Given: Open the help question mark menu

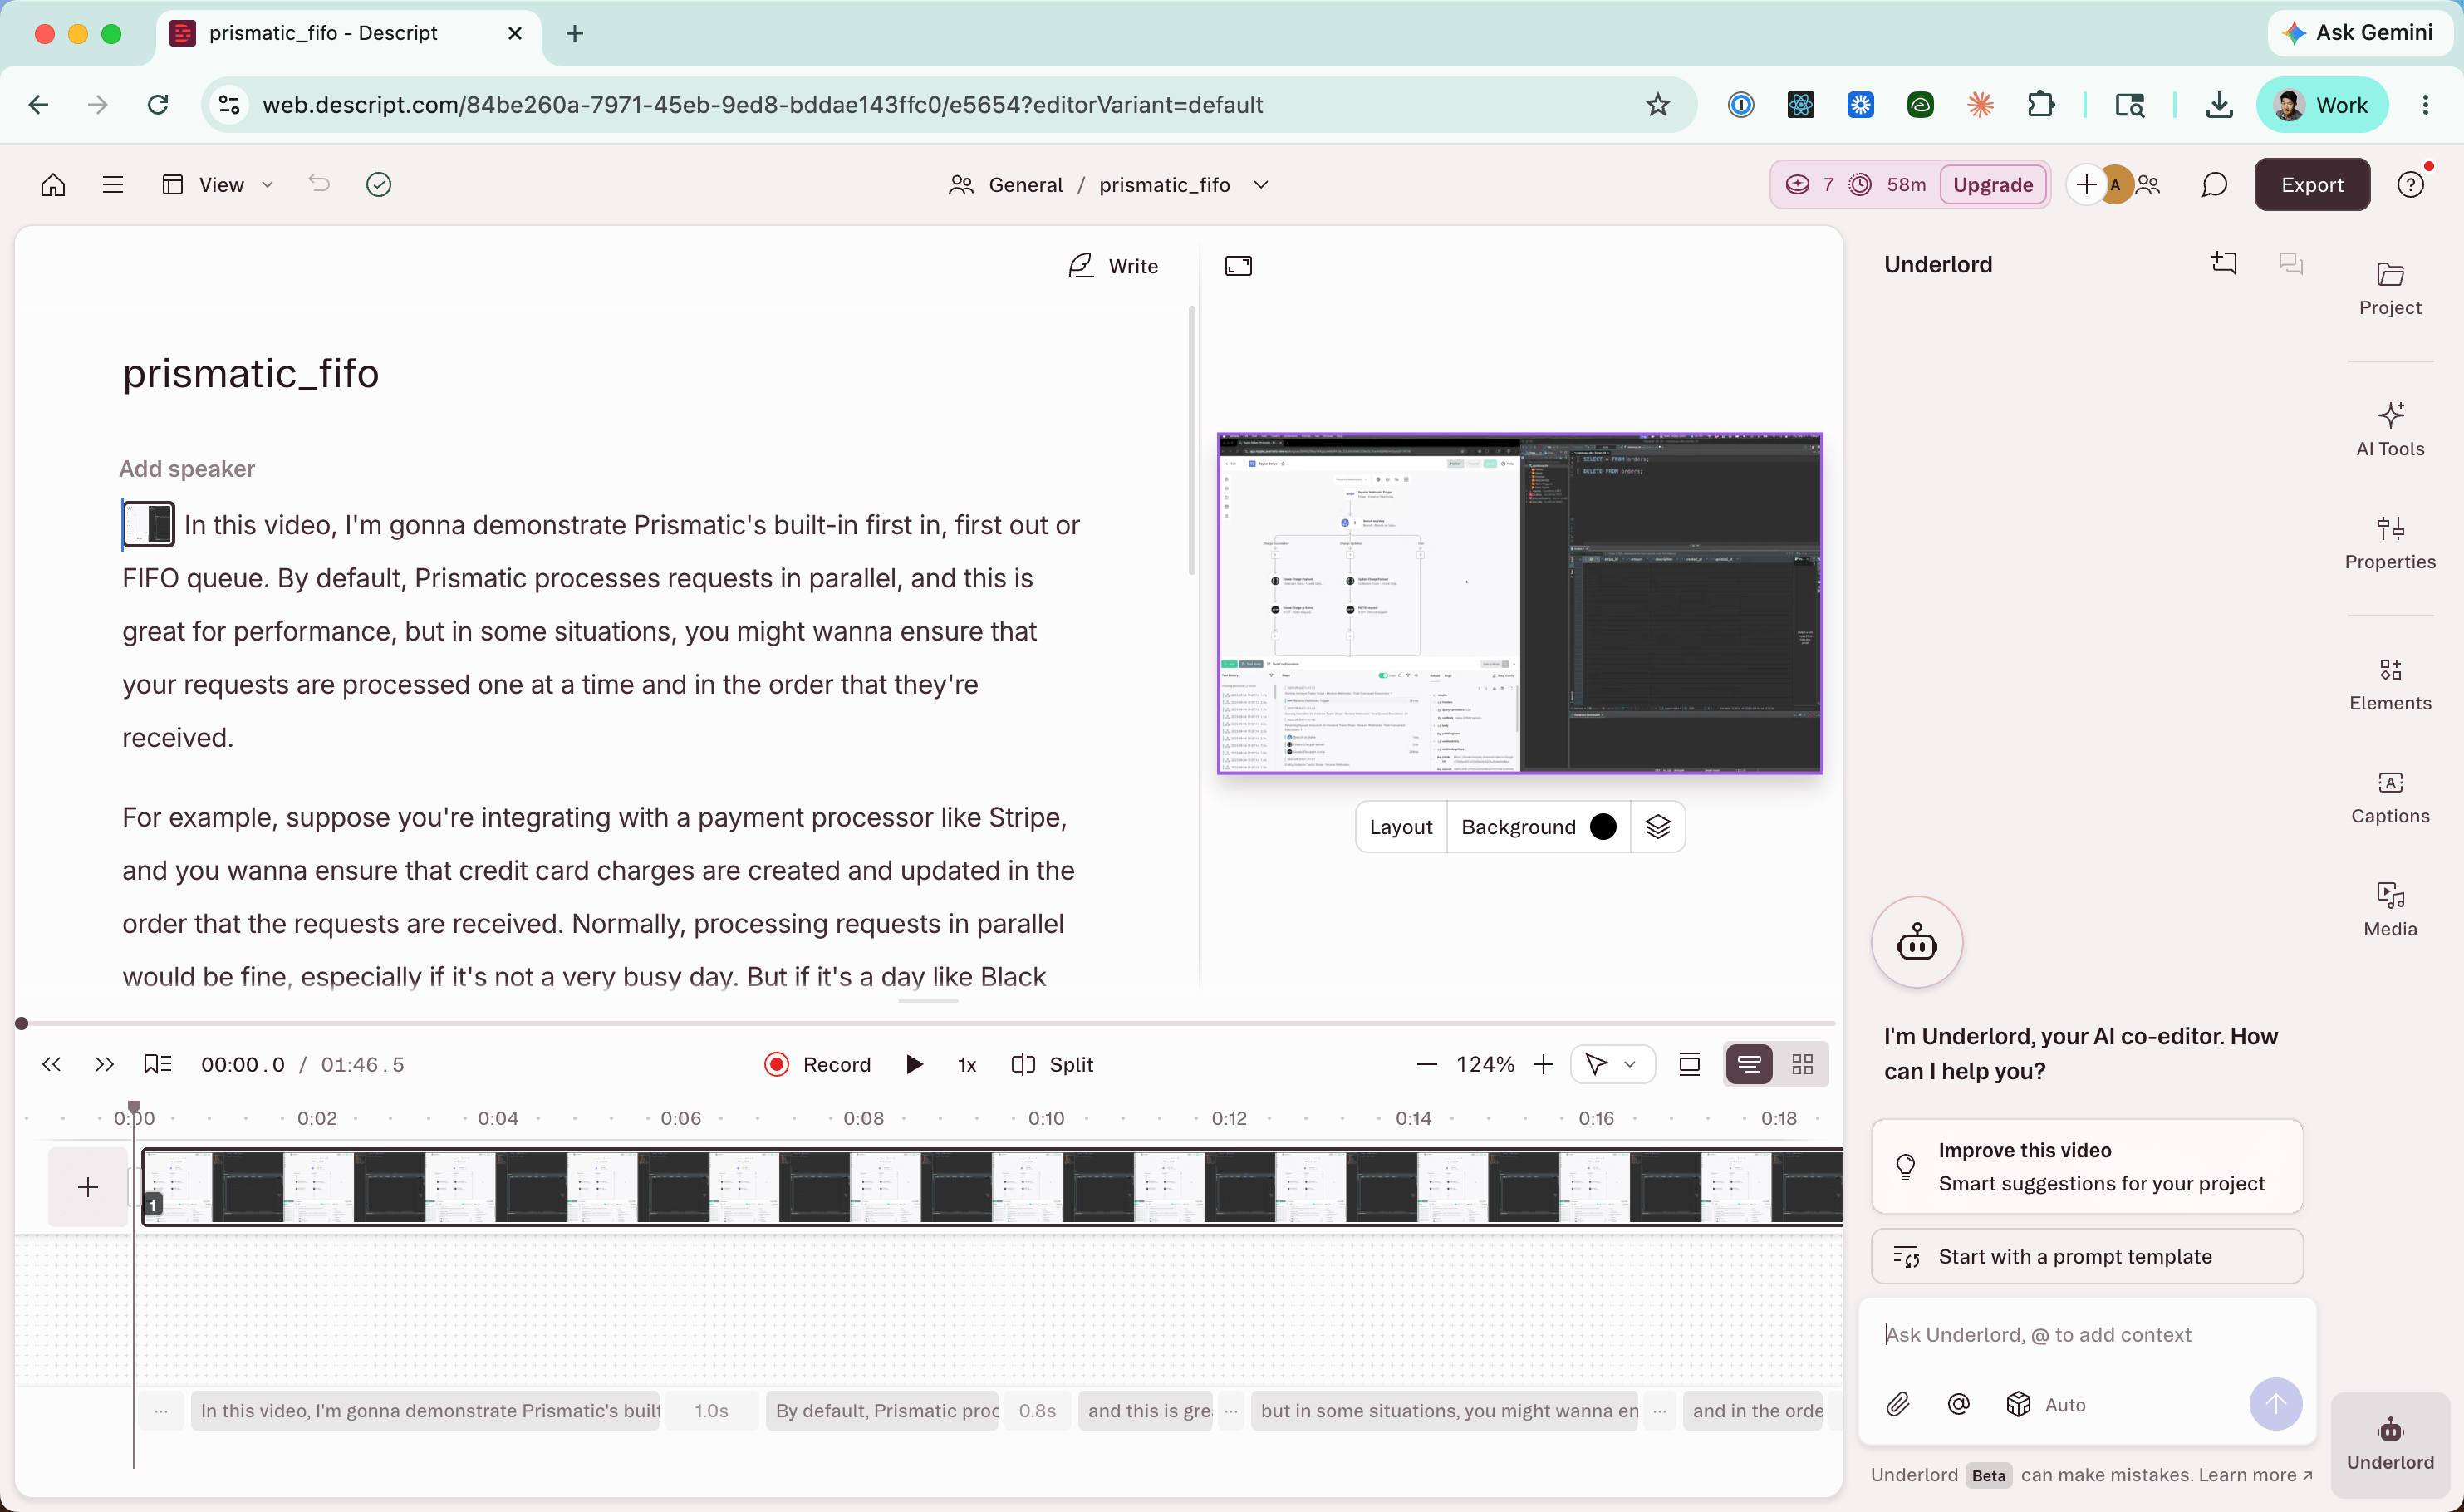Looking at the screenshot, I should pyautogui.click(x=2411, y=185).
